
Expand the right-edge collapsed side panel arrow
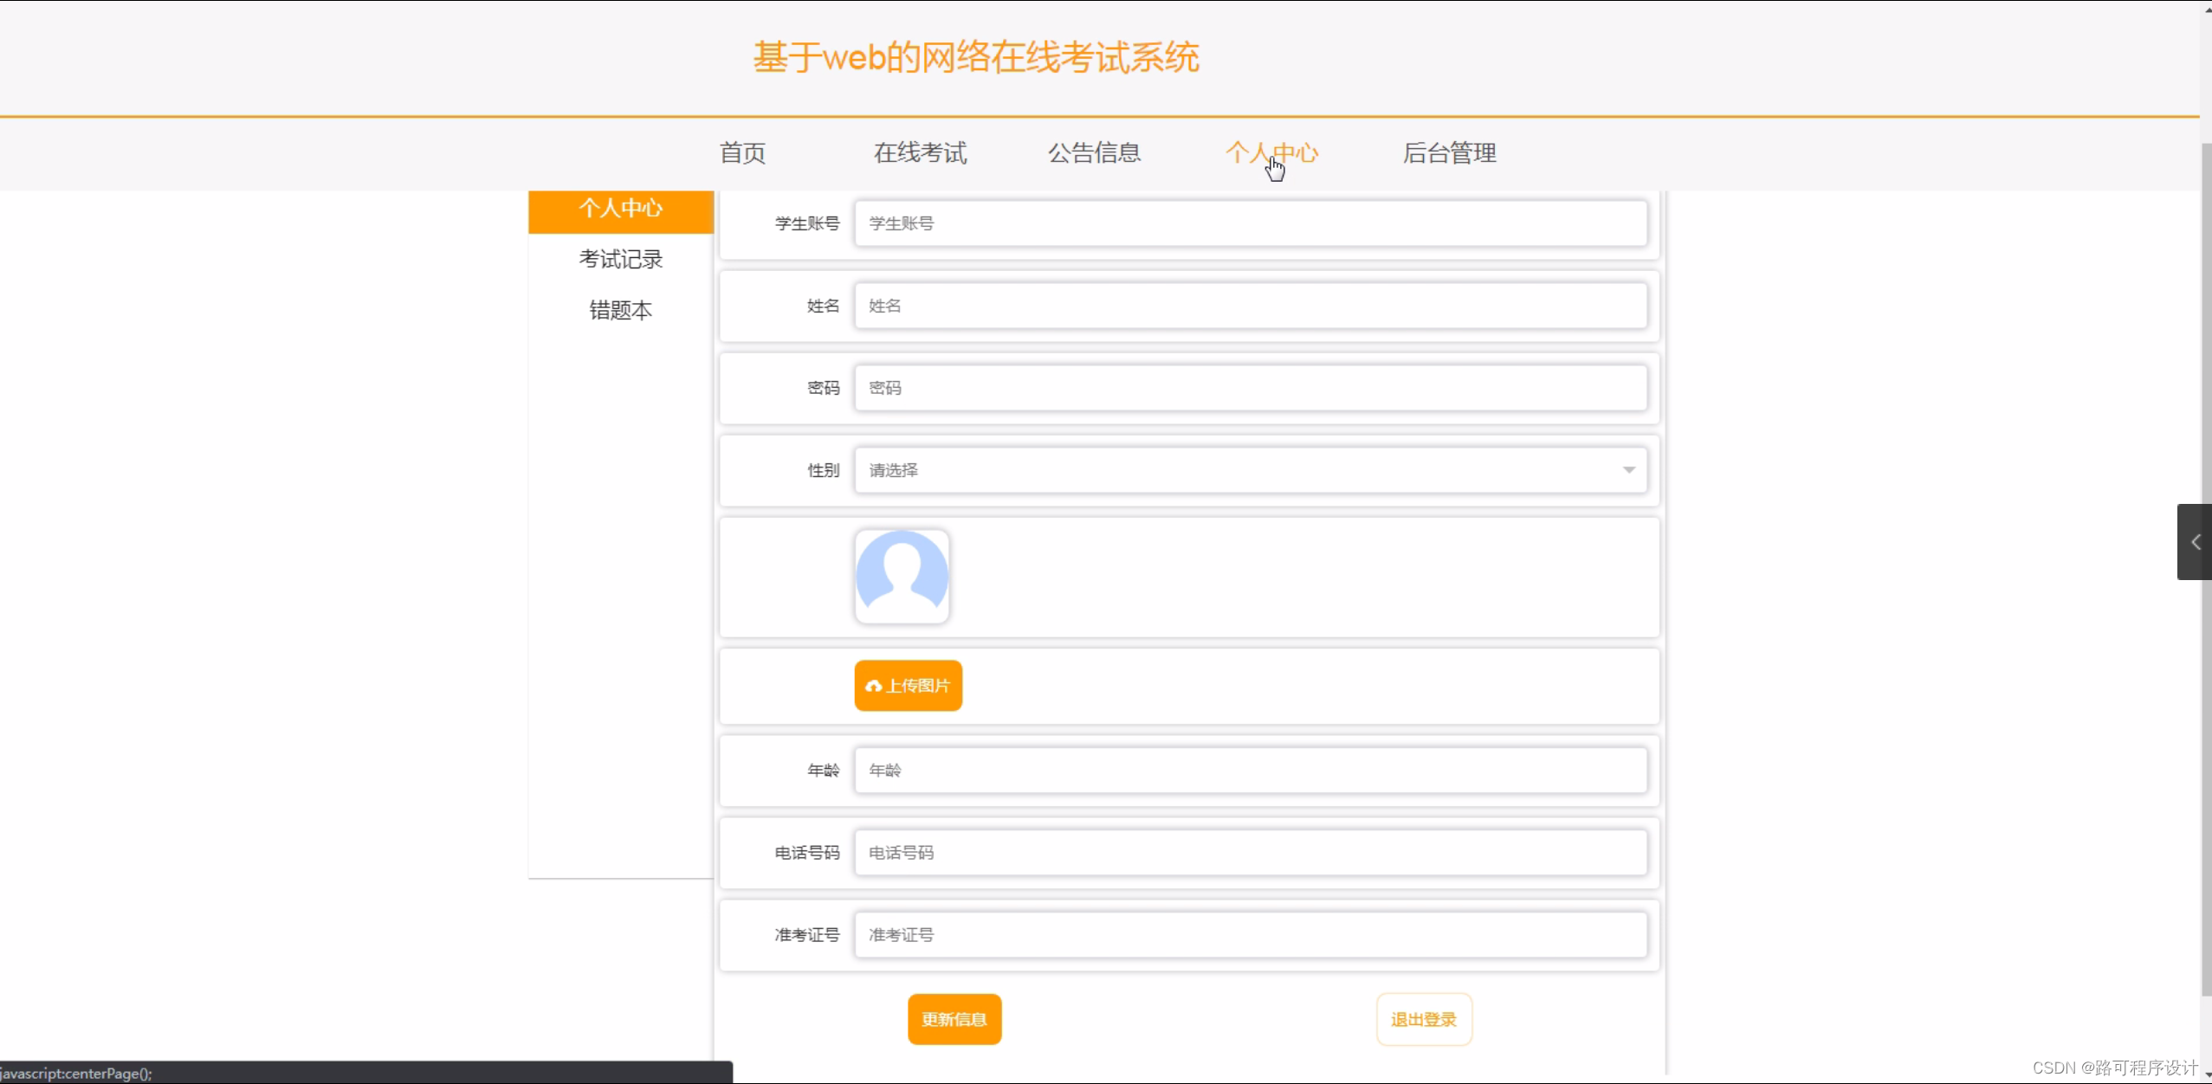pyautogui.click(x=2195, y=542)
